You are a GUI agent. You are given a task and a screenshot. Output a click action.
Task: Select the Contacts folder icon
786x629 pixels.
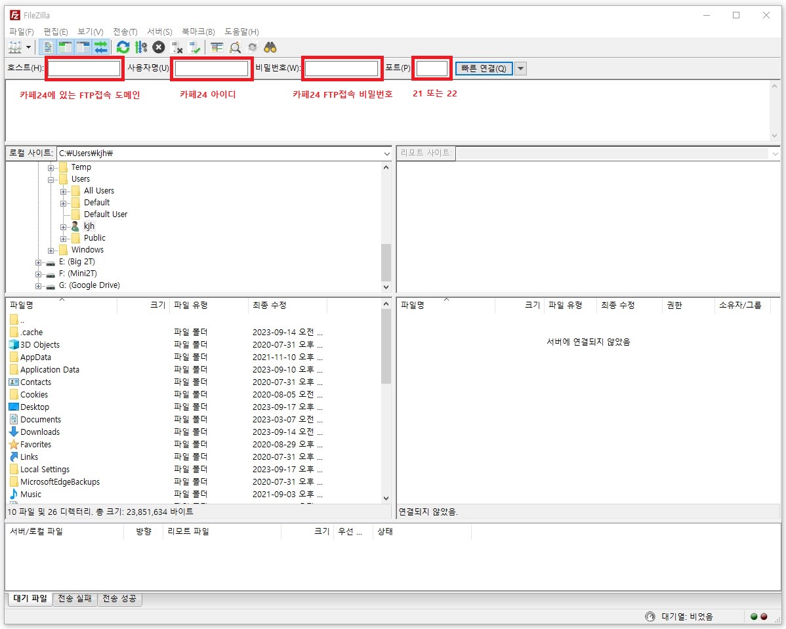(14, 382)
